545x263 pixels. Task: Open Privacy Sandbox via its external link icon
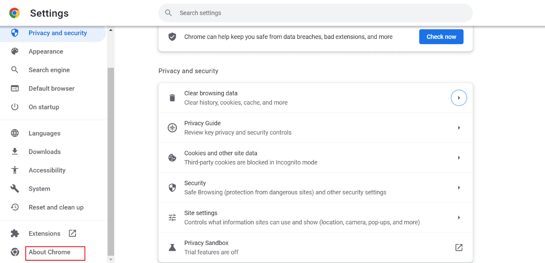pyautogui.click(x=459, y=248)
